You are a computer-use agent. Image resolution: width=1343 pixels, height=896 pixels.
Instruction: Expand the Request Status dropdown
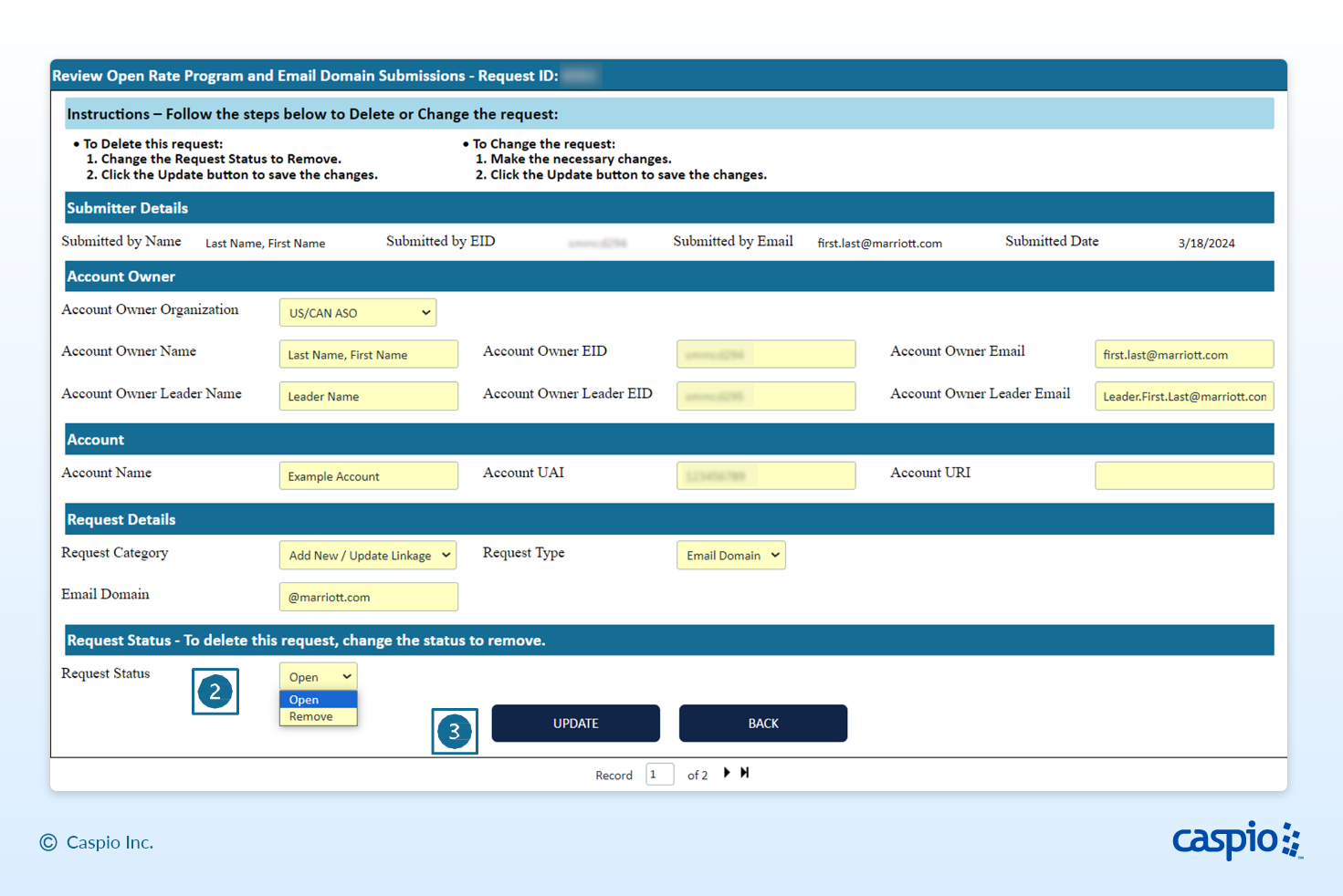tap(319, 677)
